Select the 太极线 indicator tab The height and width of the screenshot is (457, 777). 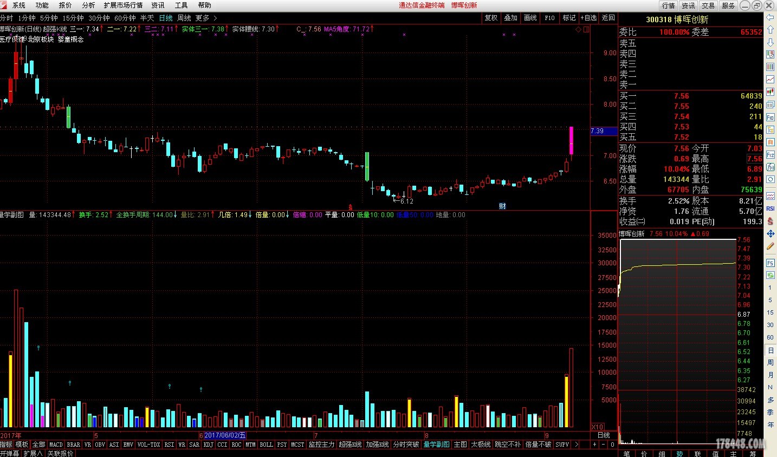(x=480, y=445)
